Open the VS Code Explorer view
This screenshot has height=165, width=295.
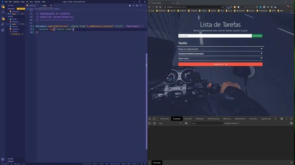[3, 7]
